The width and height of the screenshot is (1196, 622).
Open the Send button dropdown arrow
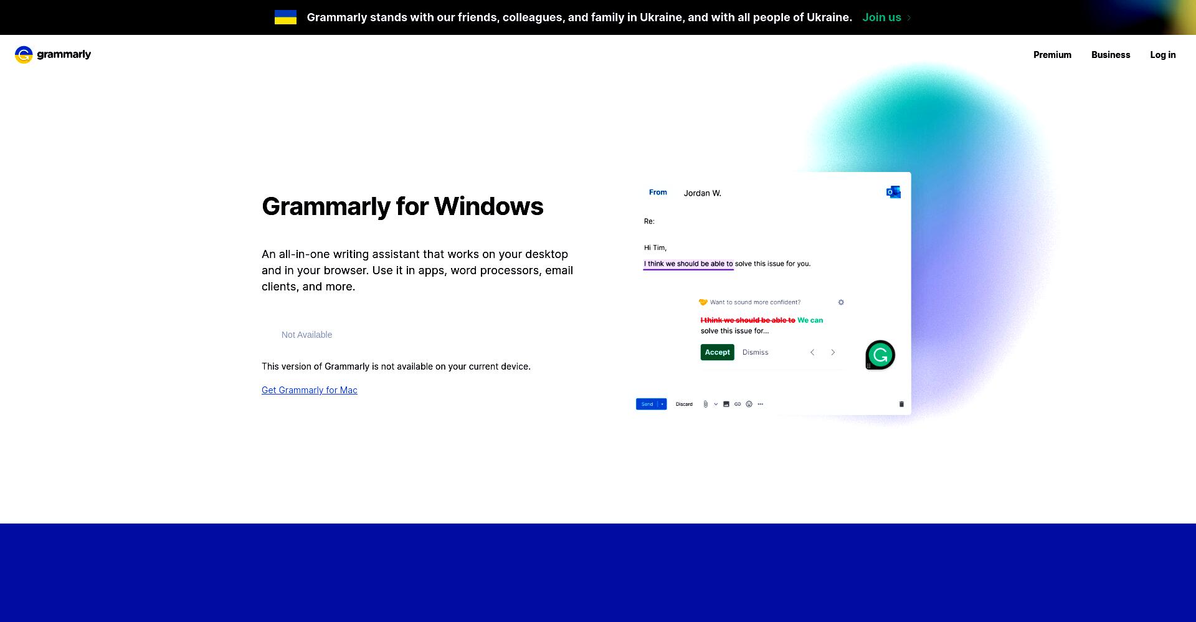coord(662,404)
